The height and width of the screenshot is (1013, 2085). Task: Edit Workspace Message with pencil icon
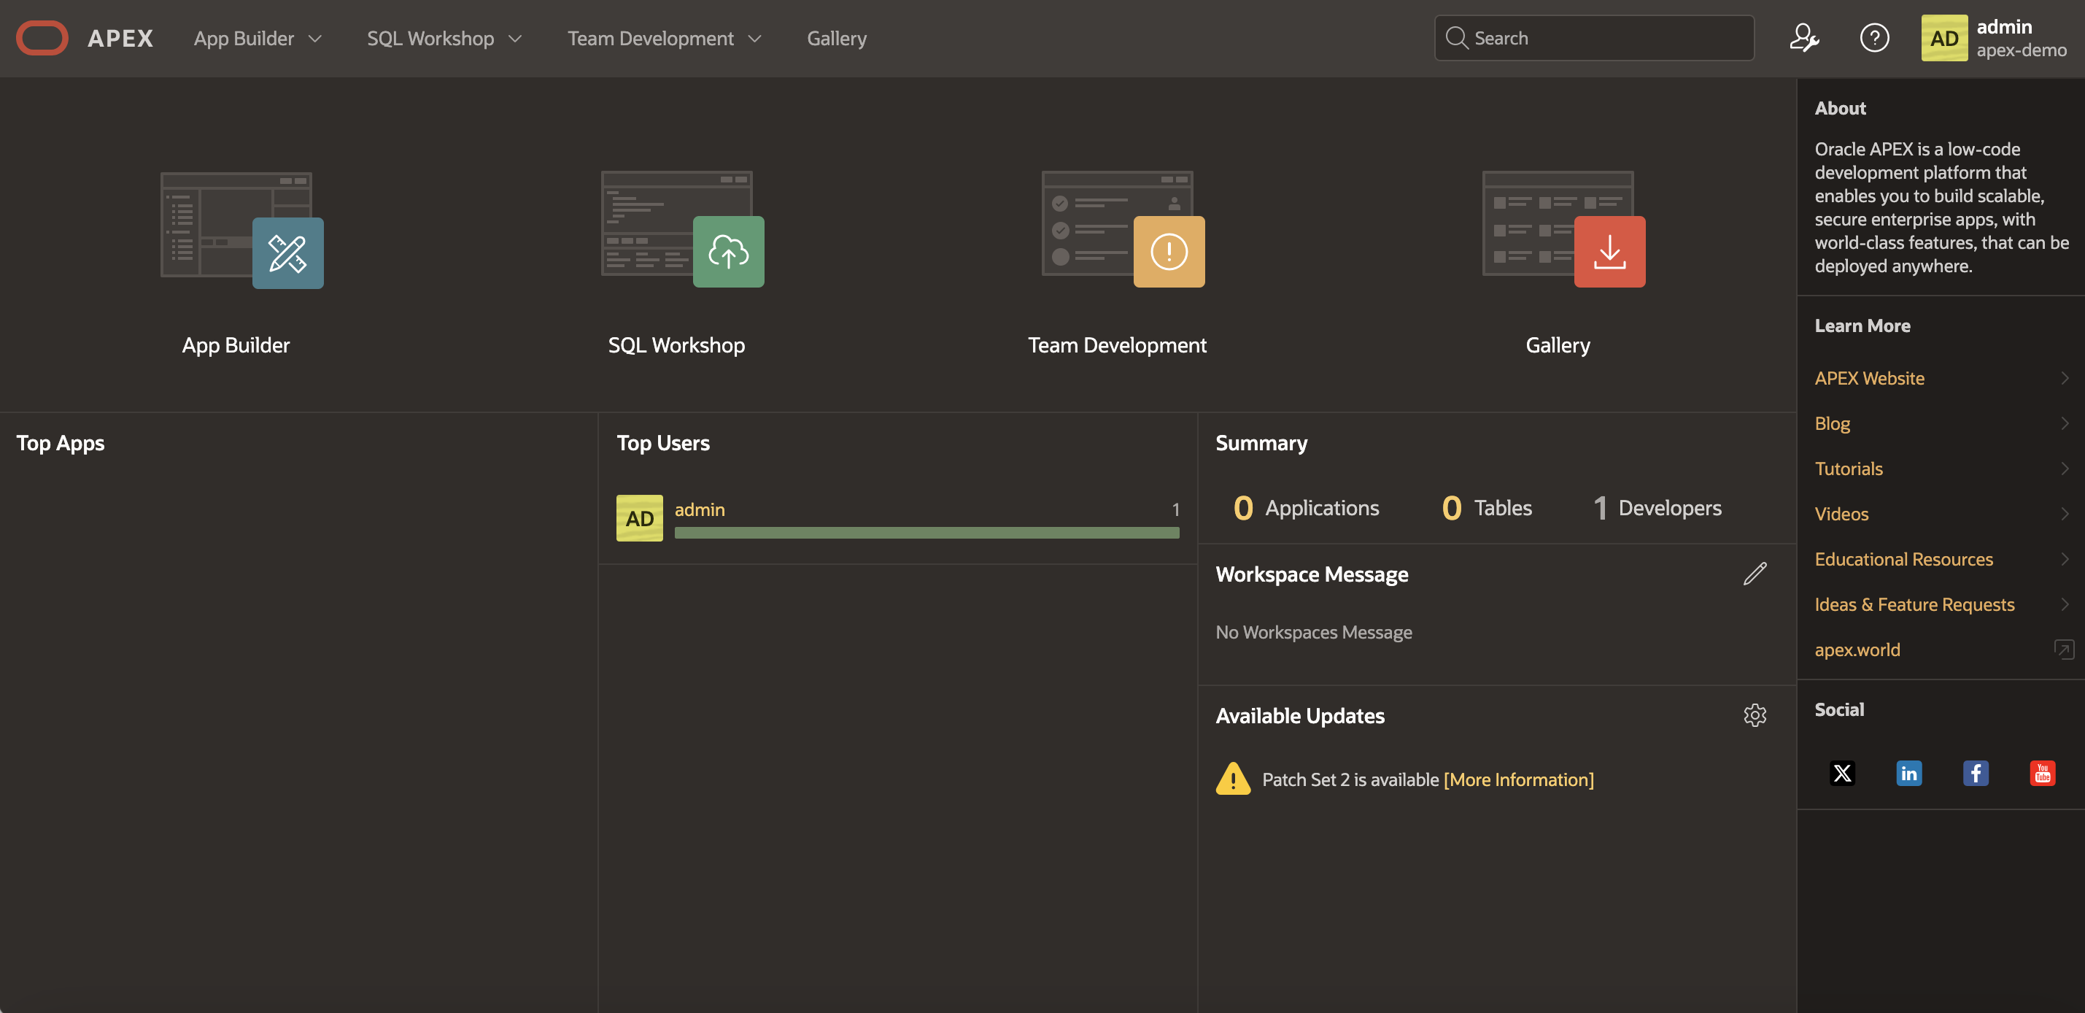1754,574
